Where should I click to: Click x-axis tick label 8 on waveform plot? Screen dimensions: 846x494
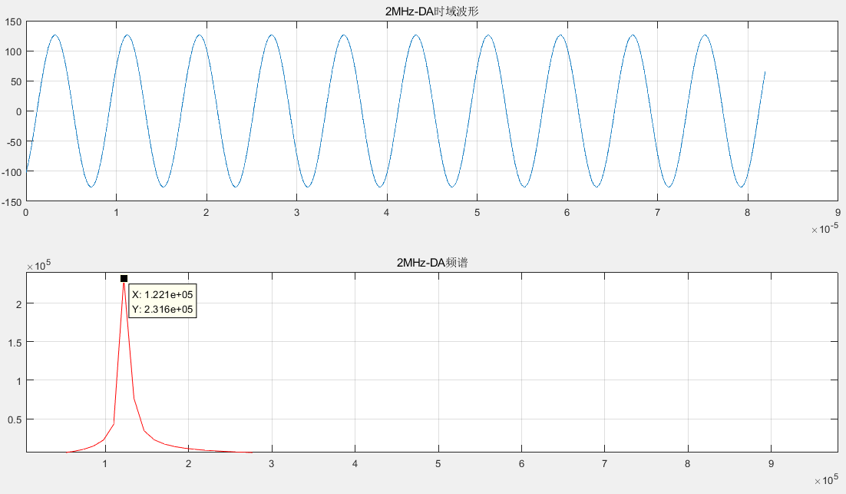[x=747, y=213]
